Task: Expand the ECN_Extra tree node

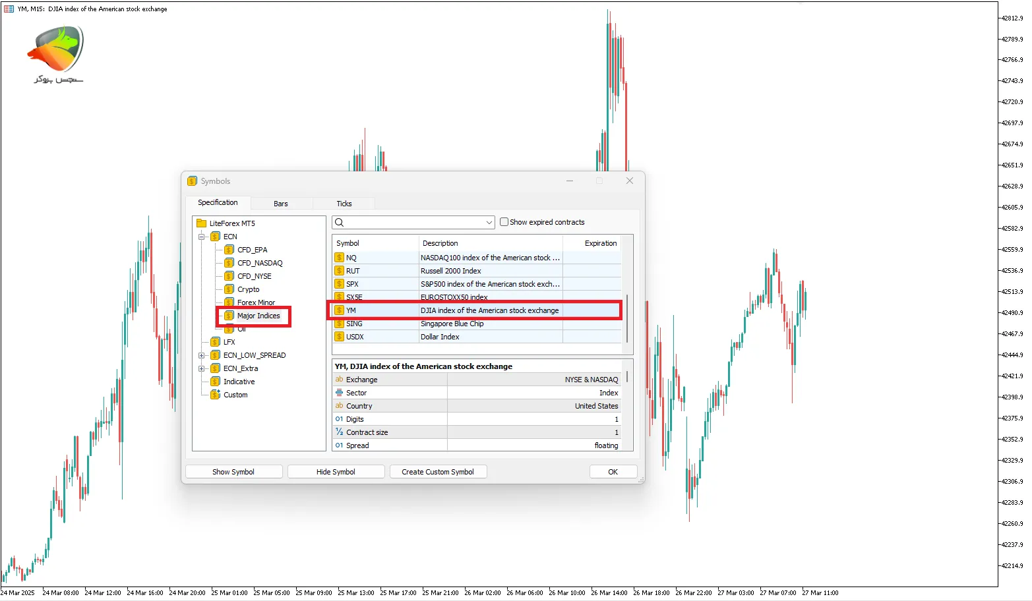Action: 202,368
